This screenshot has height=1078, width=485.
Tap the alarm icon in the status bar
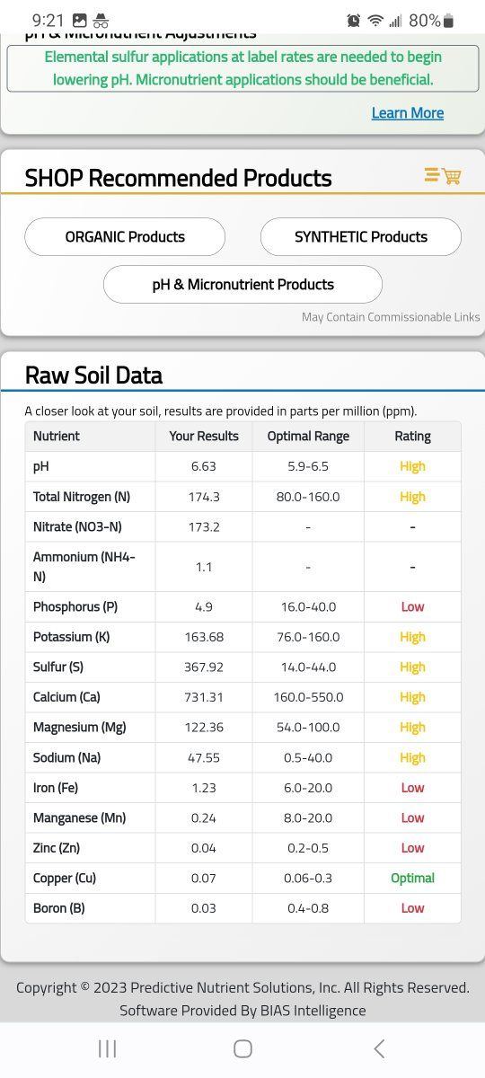pos(354,20)
